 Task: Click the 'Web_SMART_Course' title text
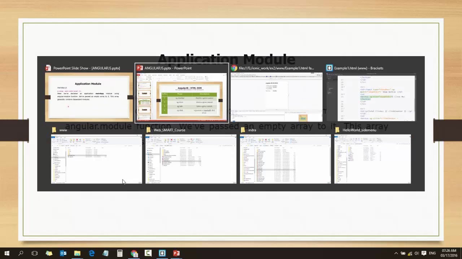coord(169,130)
